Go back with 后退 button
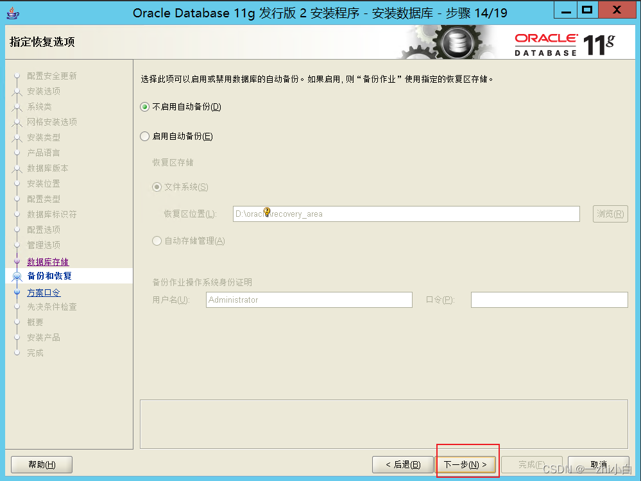This screenshot has height=481, width=641. (403, 465)
